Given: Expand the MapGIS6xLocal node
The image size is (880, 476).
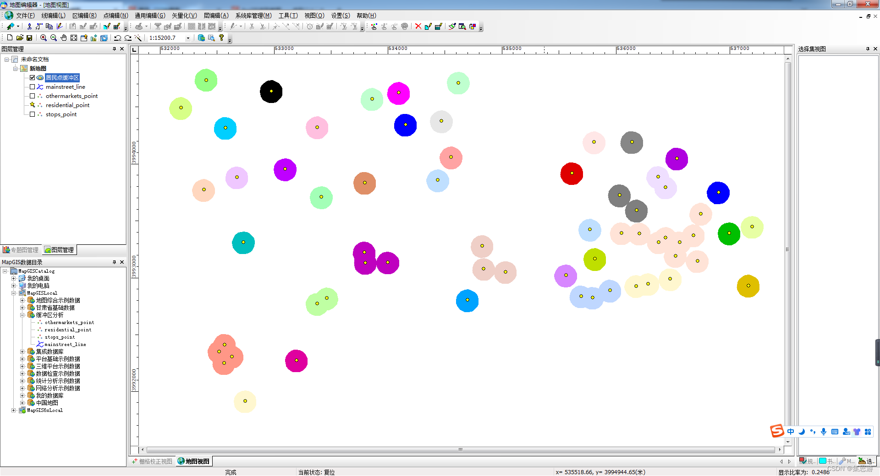Looking at the screenshot, I should click(14, 410).
